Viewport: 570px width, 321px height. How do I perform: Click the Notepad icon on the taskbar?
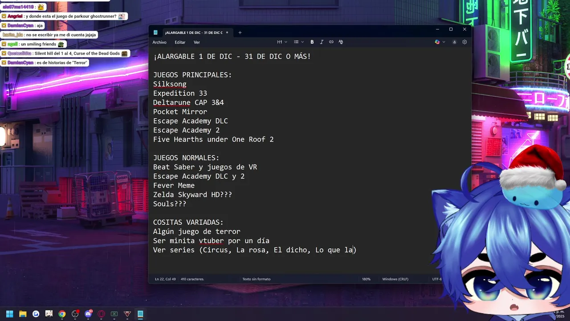pyautogui.click(x=140, y=314)
